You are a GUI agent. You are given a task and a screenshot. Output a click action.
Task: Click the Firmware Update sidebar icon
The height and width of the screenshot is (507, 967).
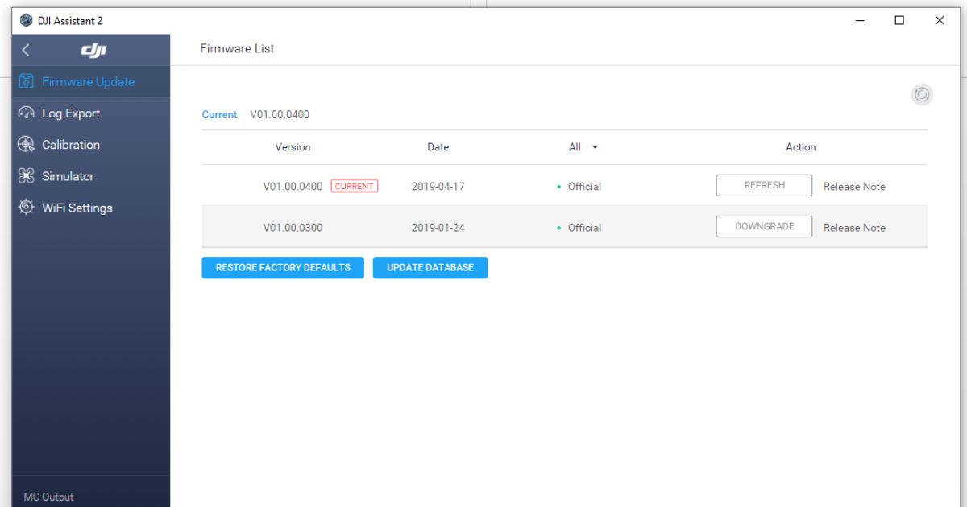click(x=27, y=81)
